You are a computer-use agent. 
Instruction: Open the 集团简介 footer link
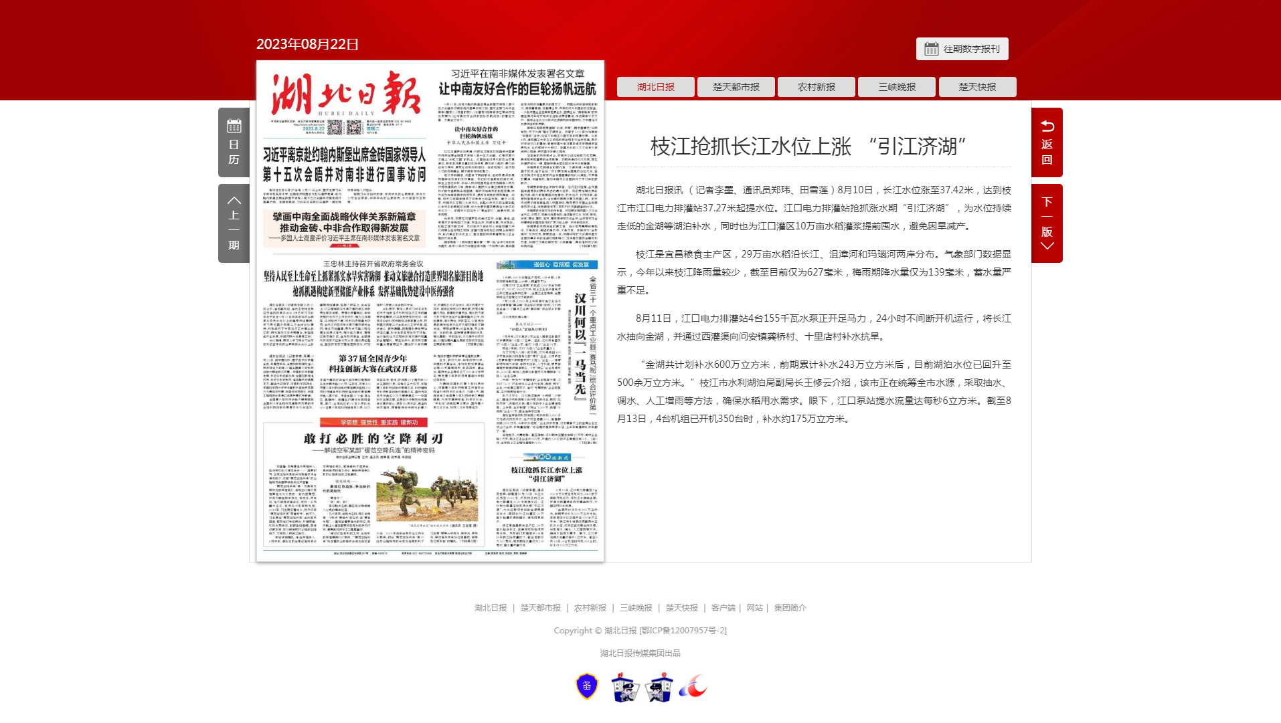click(790, 608)
